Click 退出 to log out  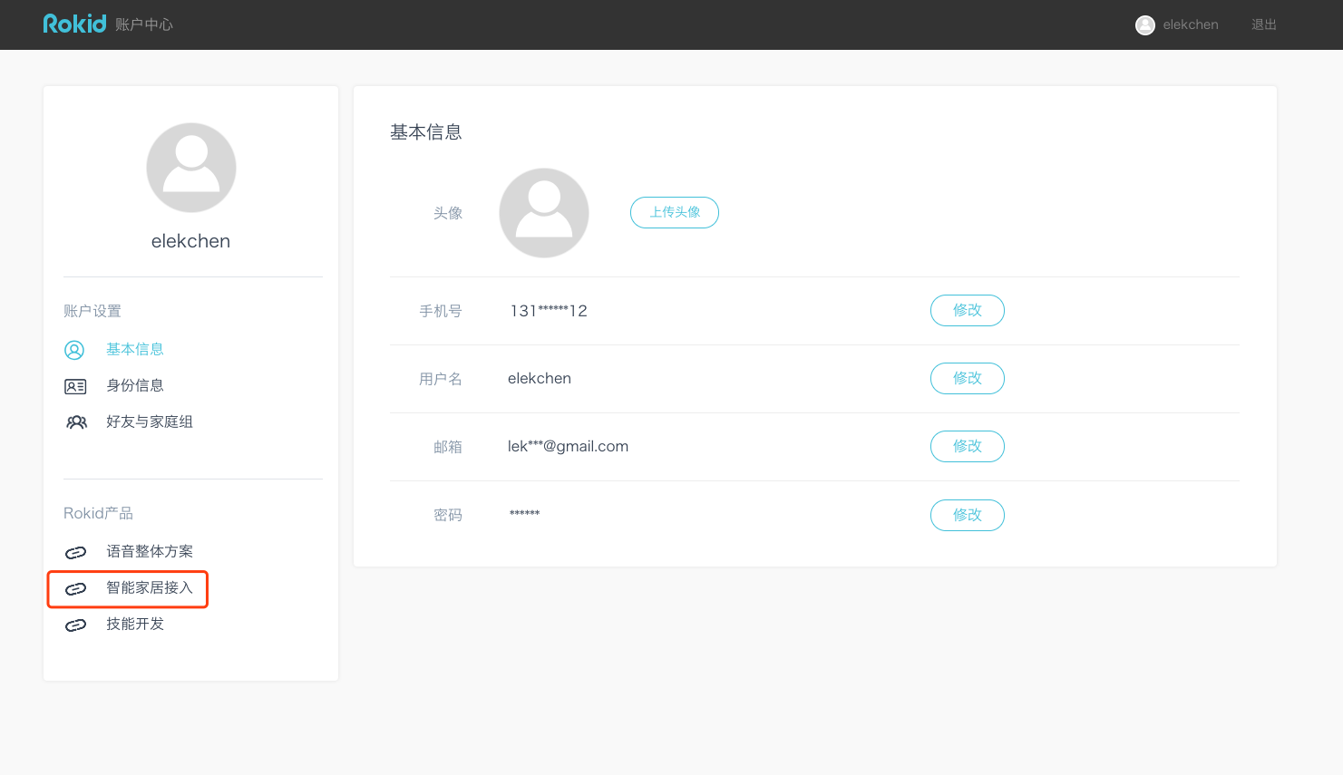pyautogui.click(x=1264, y=24)
